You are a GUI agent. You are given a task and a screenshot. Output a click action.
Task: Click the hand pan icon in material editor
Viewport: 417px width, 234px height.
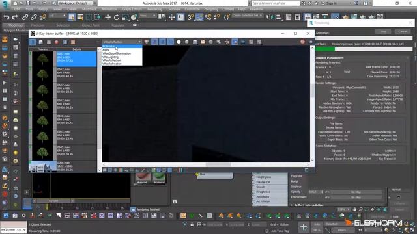point(354,209)
